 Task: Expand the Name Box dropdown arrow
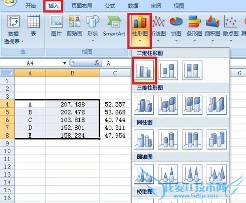(x=65, y=63)
